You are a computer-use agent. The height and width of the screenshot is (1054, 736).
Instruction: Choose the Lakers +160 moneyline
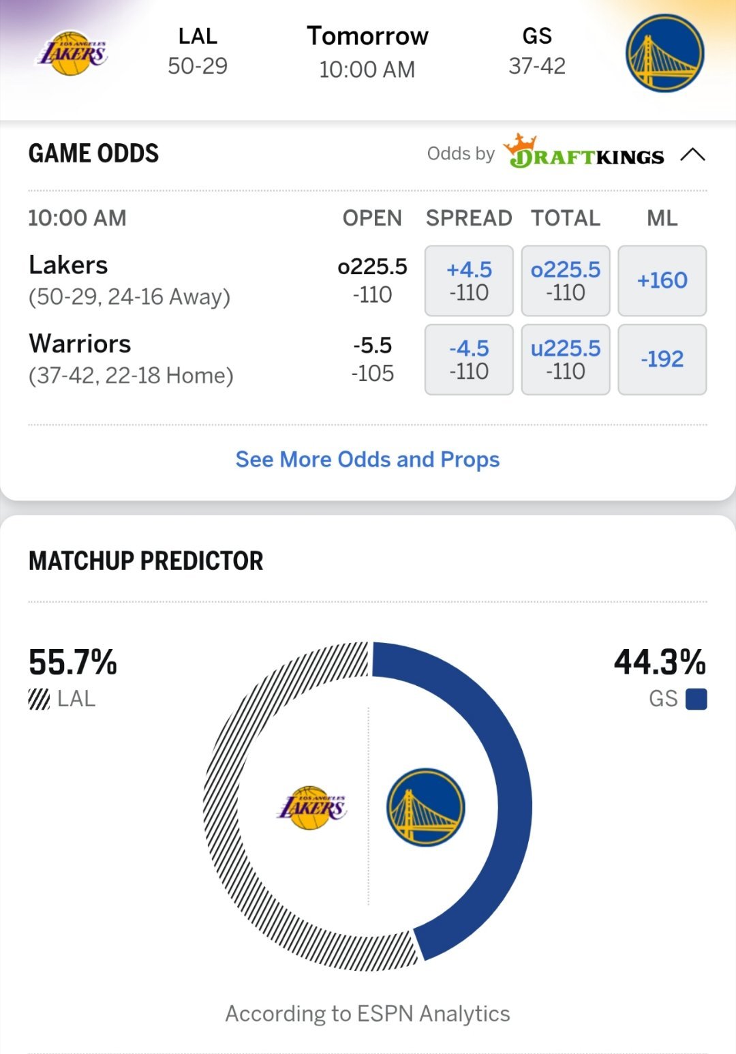pos(662,281)
